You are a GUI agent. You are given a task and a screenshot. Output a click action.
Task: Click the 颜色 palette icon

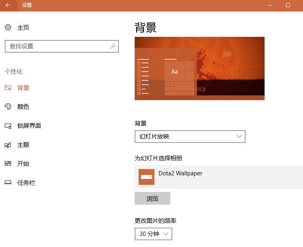click(8, 106)
